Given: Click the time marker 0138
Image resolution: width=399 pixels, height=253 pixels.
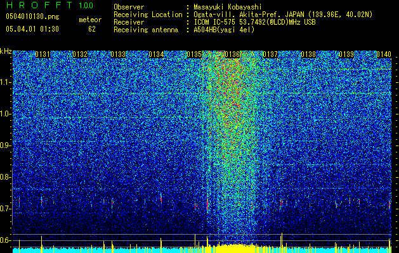Looking at the screenshot, I should click(308, 54).
